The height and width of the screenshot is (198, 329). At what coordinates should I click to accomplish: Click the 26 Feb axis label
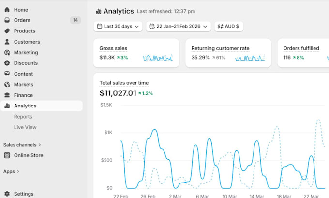tap(148, 196)
